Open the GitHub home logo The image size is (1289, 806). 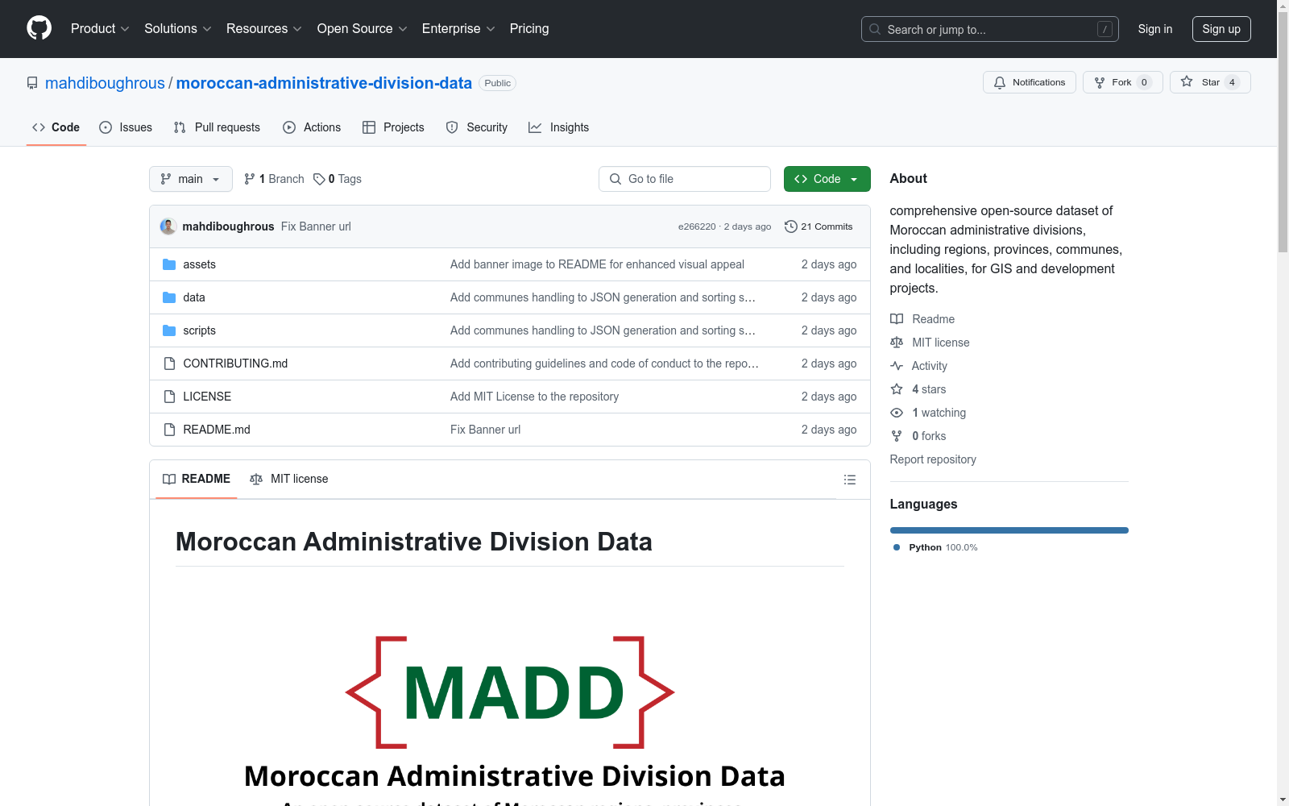[39, 28]
